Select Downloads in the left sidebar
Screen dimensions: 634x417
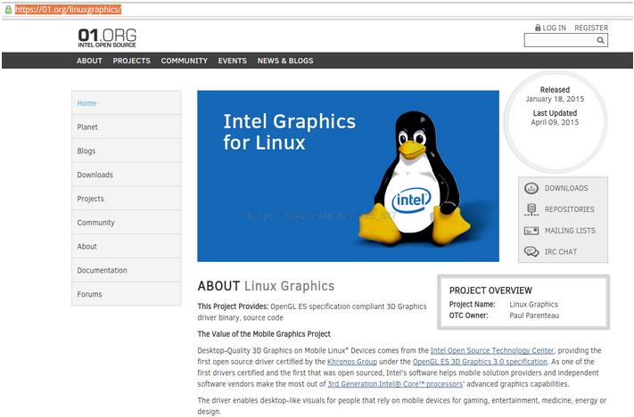tap(127, 175)
